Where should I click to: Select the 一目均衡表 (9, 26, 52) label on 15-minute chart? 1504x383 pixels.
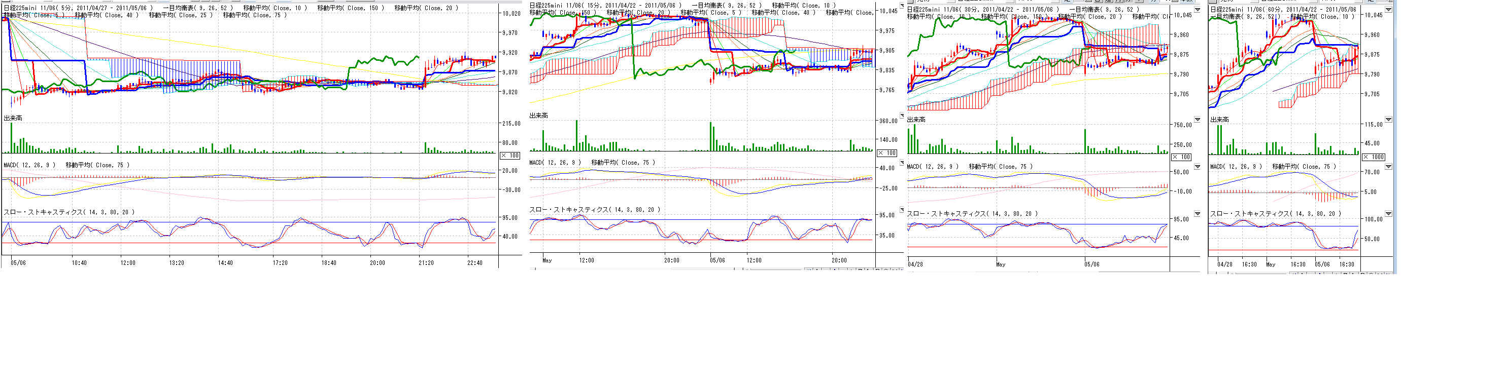click(726, 5)
